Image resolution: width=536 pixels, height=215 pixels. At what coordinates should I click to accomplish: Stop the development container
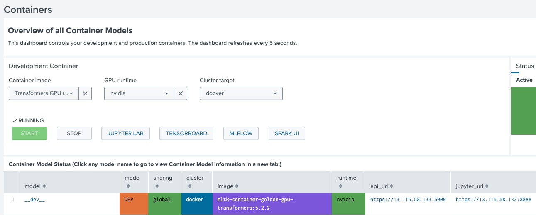[74, 133]
